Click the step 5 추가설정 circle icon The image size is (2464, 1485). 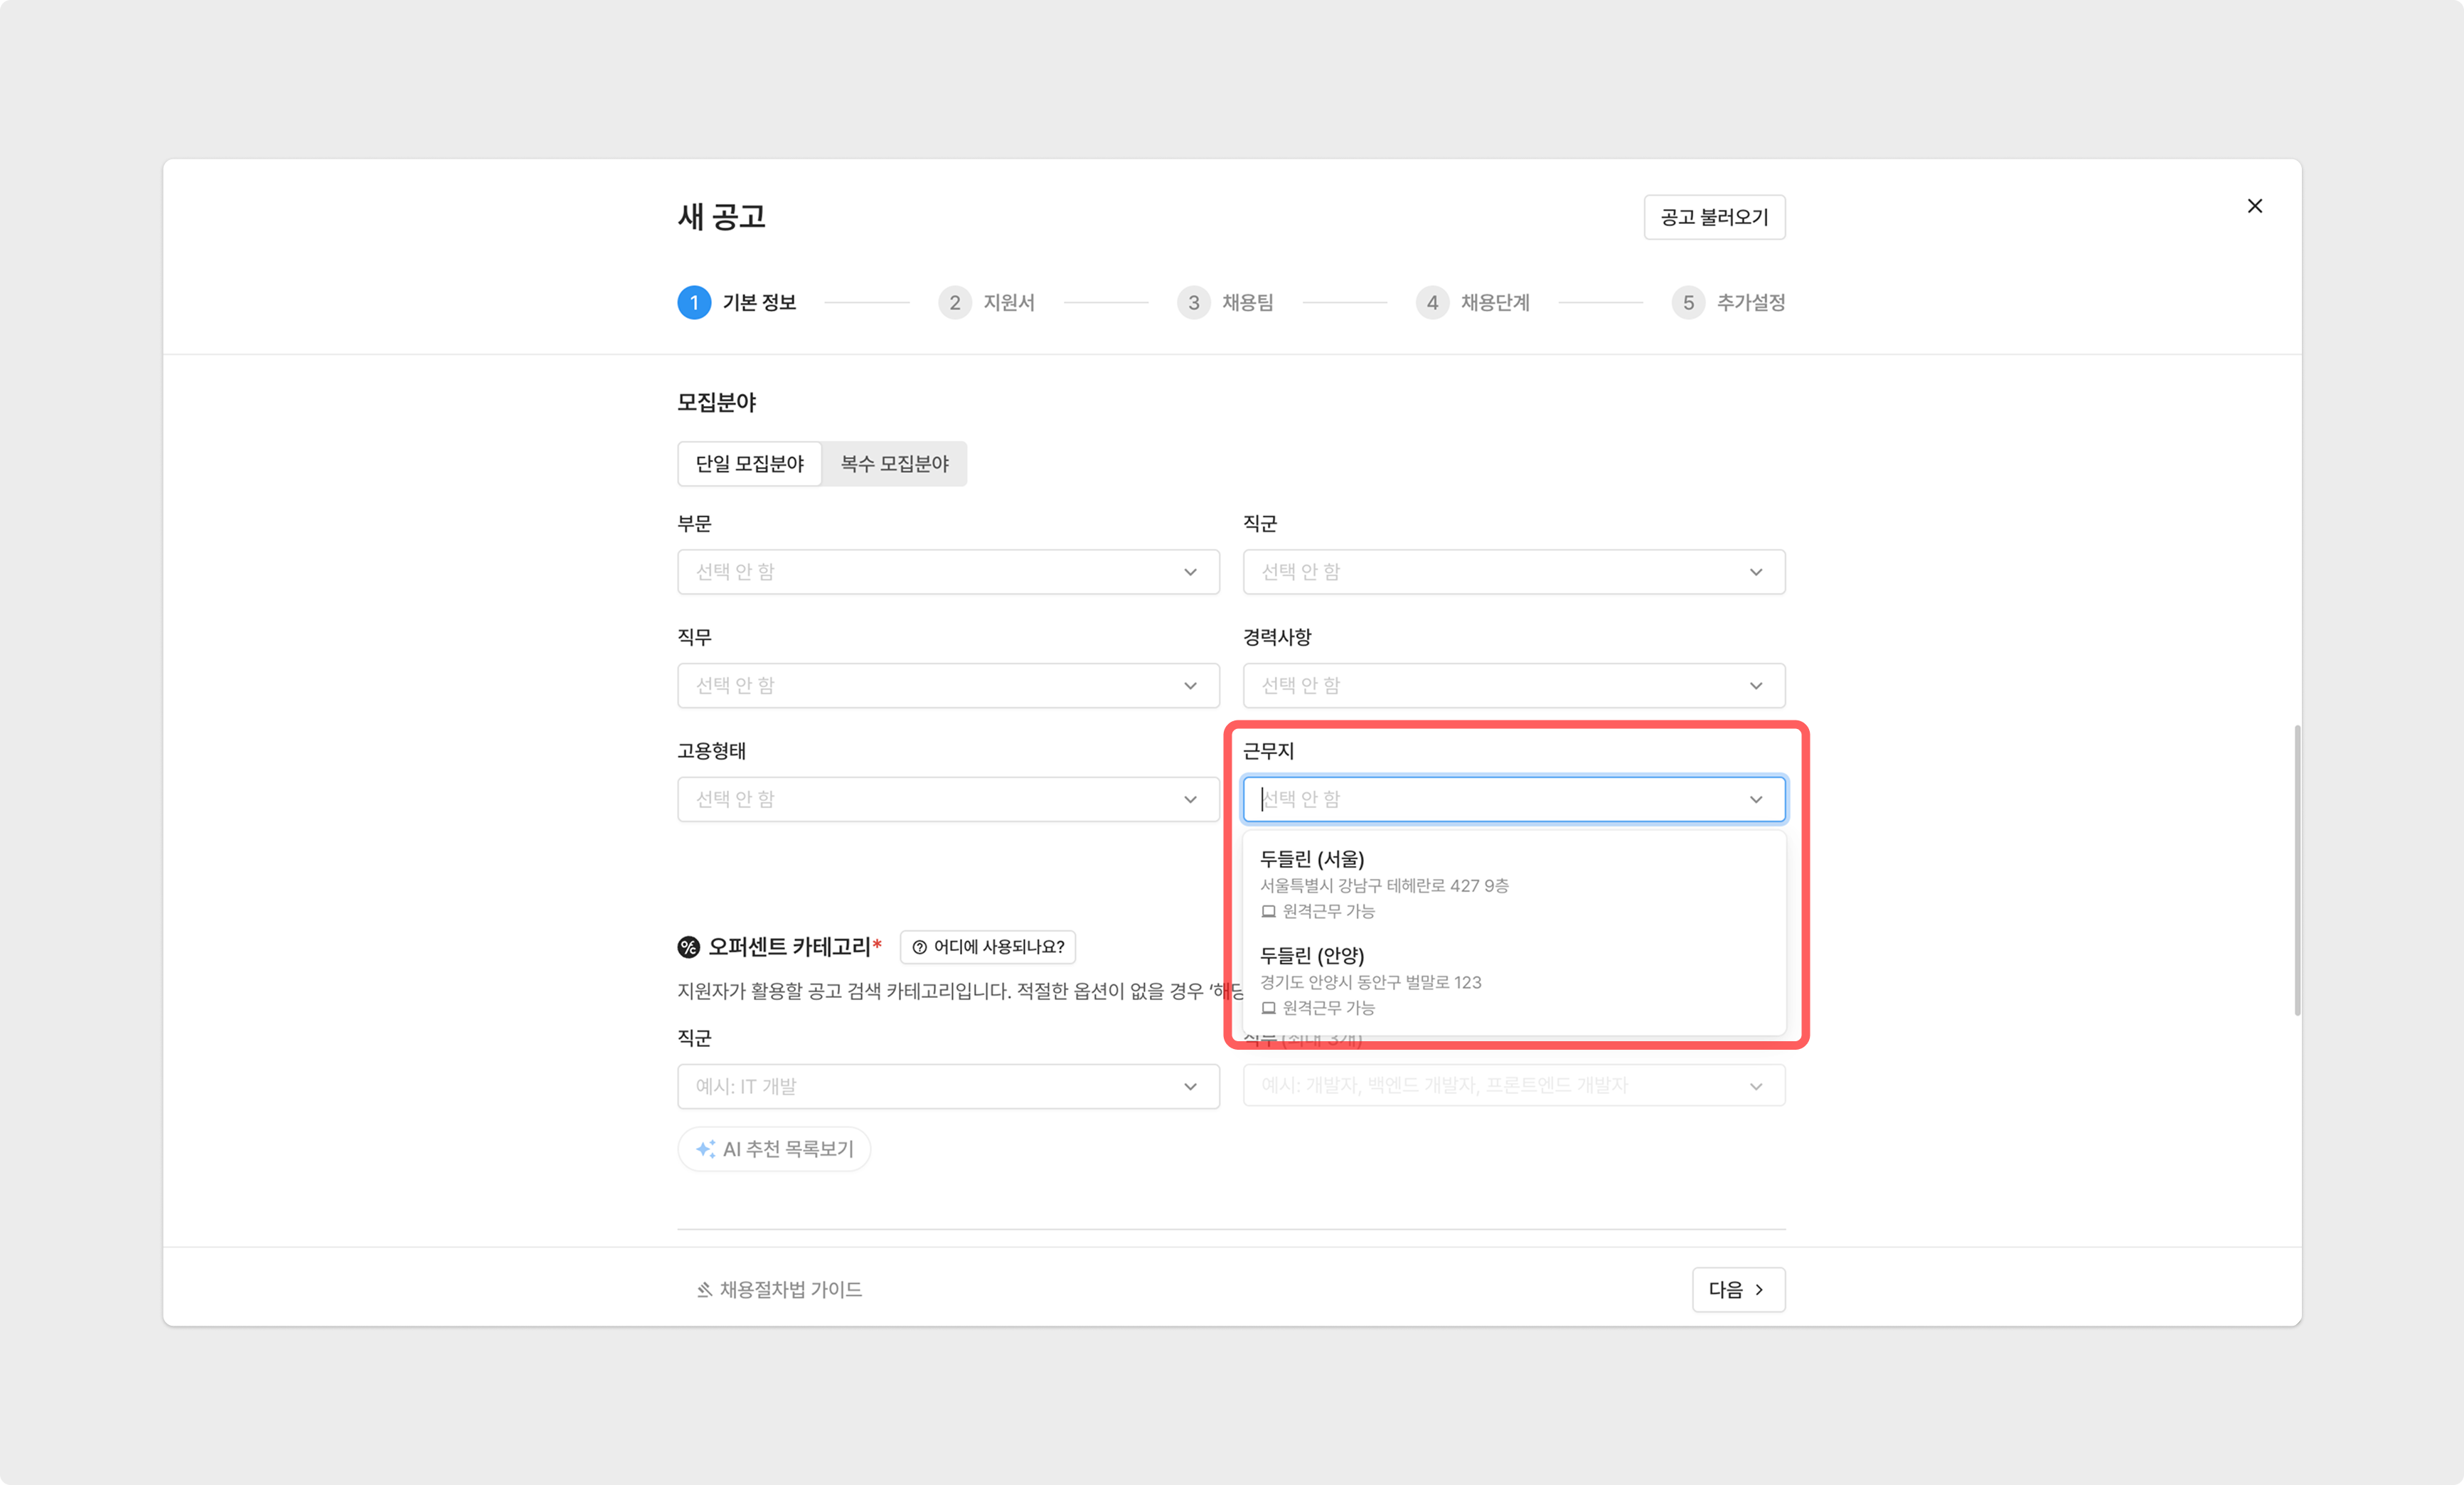point(1688,302)
